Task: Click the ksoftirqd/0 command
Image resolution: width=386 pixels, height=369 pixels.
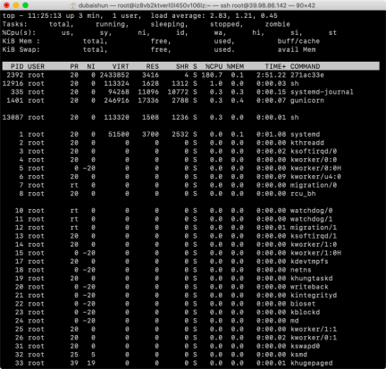Action: point(314,151)
